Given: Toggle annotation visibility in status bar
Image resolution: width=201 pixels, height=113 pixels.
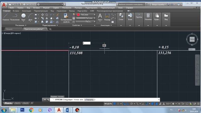Looking at the screenshot, I should pos(157,104).
